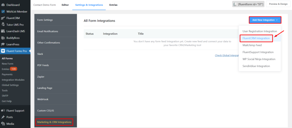The image size is (292, 128).
Task: Click Get Help in sidebar
Action: (7, 101)
